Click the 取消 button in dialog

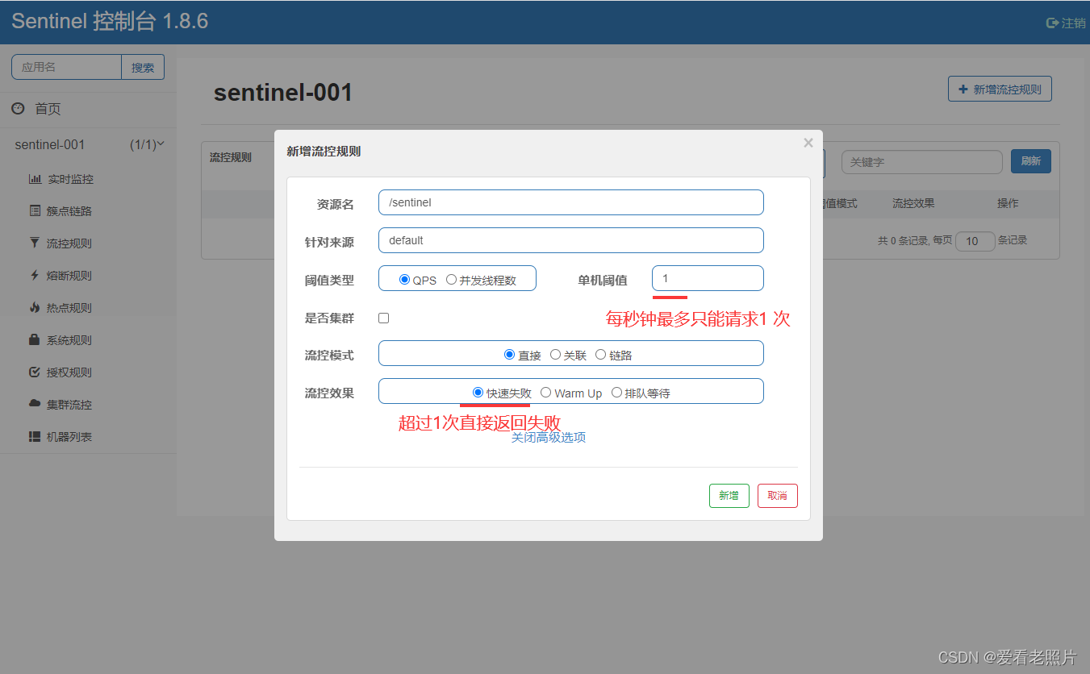(x=778, y=496)
